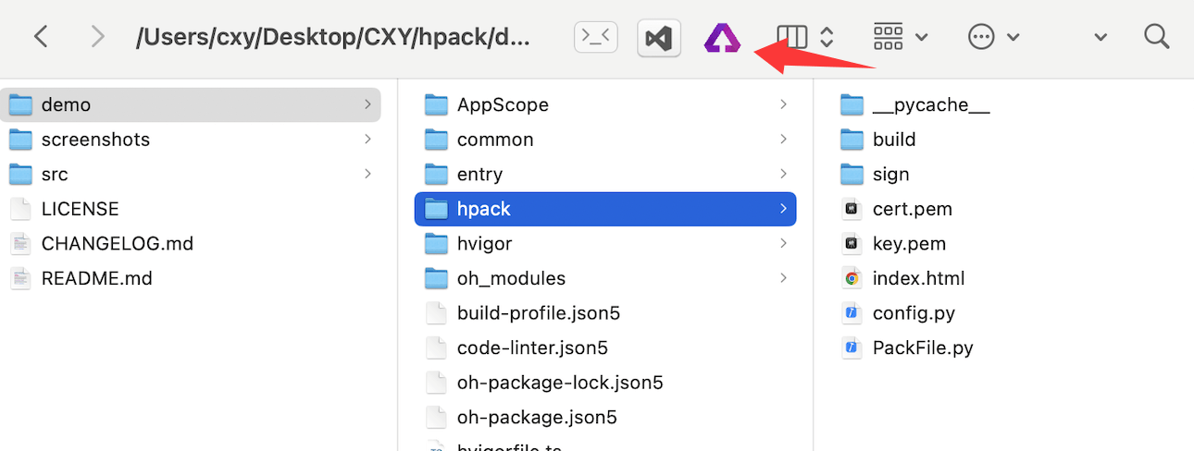Expand the screenshots folder chevron
Viewport: 1194px width, 451px height.
tap(367, 140)
